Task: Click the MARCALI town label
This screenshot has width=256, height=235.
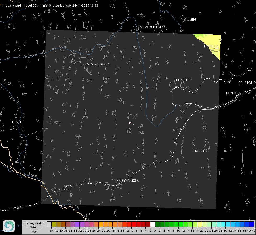Action: click(200, 151)
